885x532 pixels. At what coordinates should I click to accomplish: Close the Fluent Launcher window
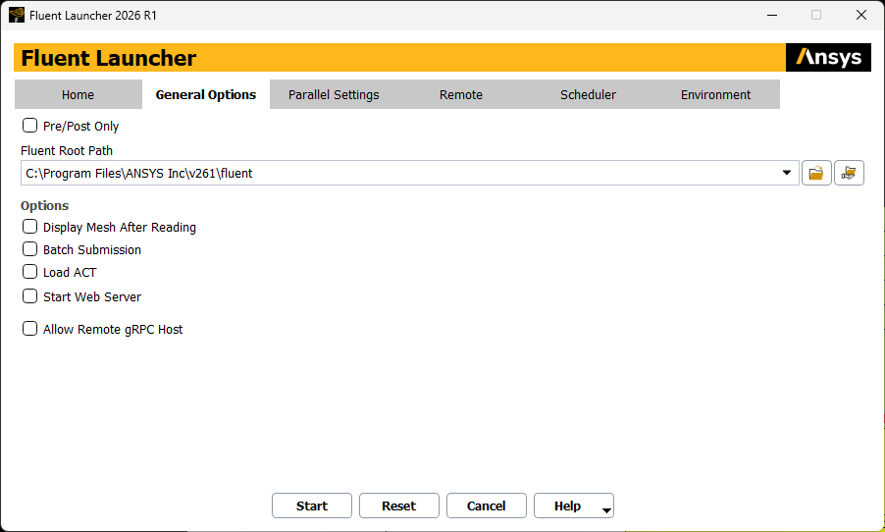pos(861,16)
